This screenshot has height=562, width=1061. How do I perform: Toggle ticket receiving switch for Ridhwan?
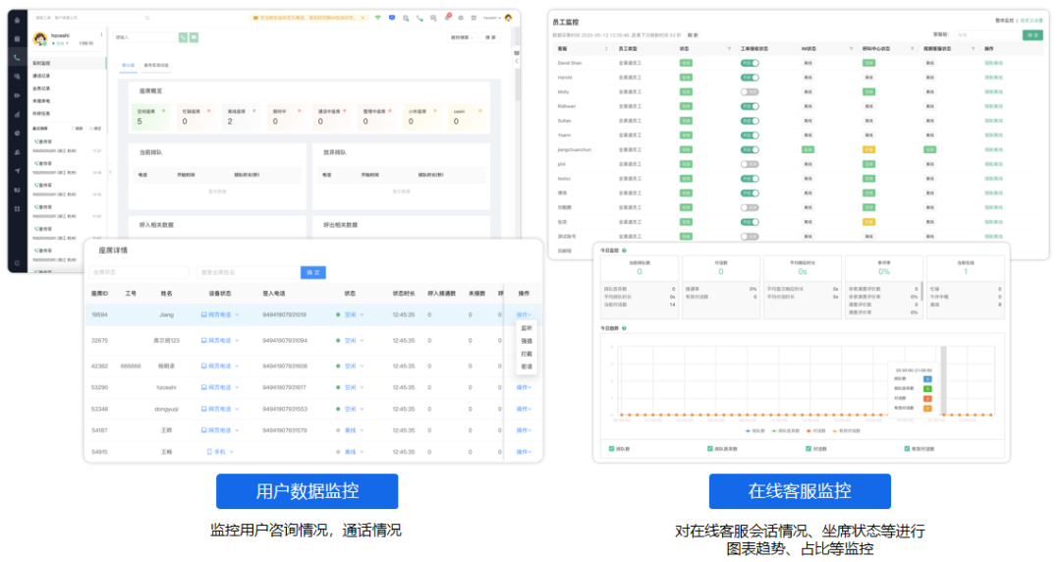750,106
